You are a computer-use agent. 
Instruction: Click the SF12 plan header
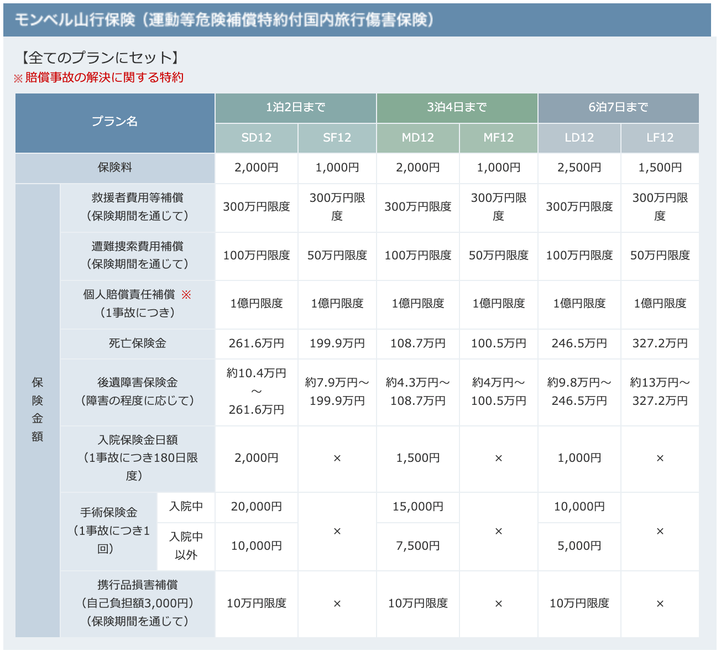pyautogui.click(x=337, y=138)
